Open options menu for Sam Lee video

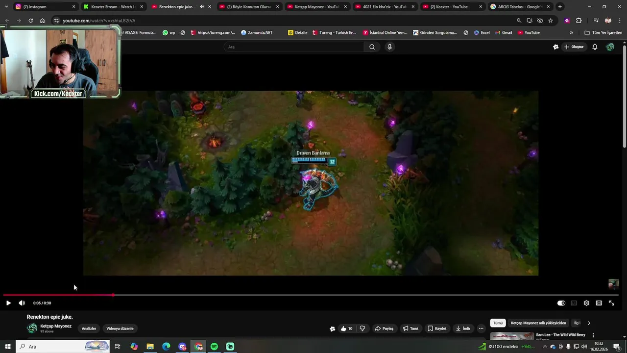pyautogui.click(x=593, y=335)
